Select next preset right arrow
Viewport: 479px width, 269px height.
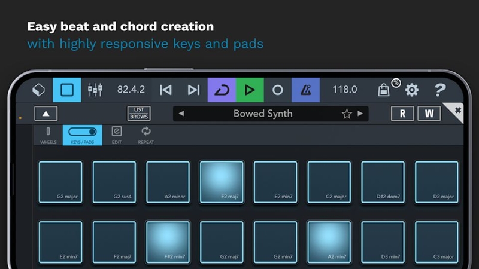[x=360, y=114]
